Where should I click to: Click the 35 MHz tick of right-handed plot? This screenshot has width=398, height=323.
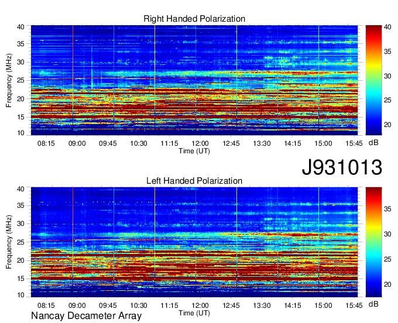click(20, 44)
